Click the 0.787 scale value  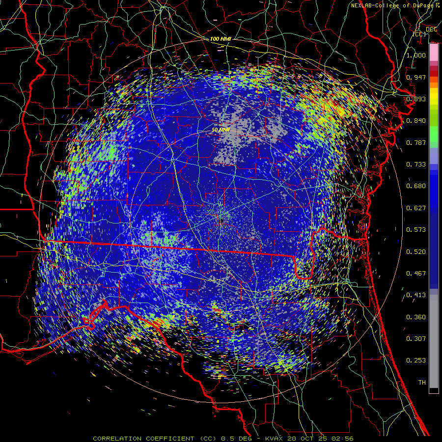coord(416,142)
